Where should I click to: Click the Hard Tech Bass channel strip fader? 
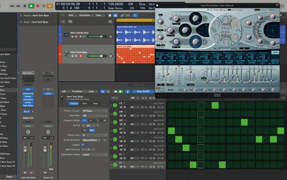click(25, 149)
